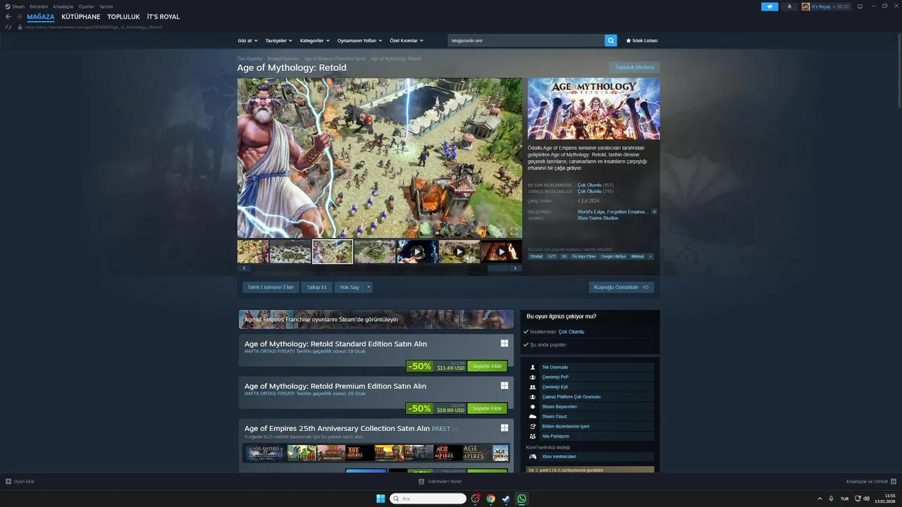This screenshot has height=507, width=902.
Task: Open the IT'S ROYAL profile tab
Action: 163,17
